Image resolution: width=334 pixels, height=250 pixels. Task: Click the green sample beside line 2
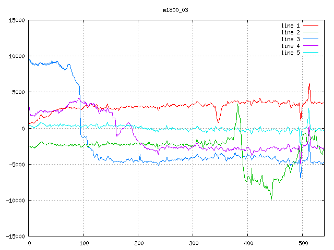click(x=311, y=32)
